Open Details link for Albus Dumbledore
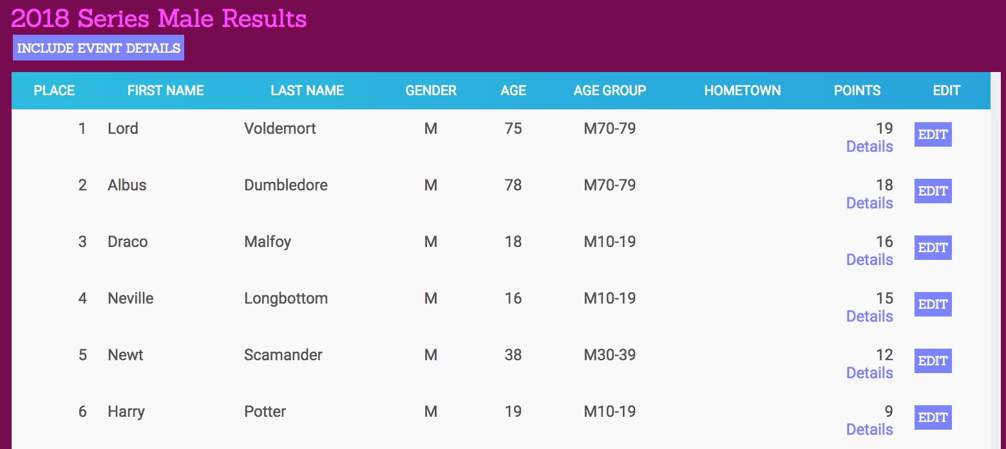The image size is (1006, 449). [x=869, y=203]
